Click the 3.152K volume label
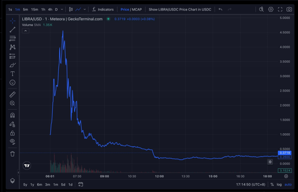Viewport: 298px width, 192px height. pos(285,171)
